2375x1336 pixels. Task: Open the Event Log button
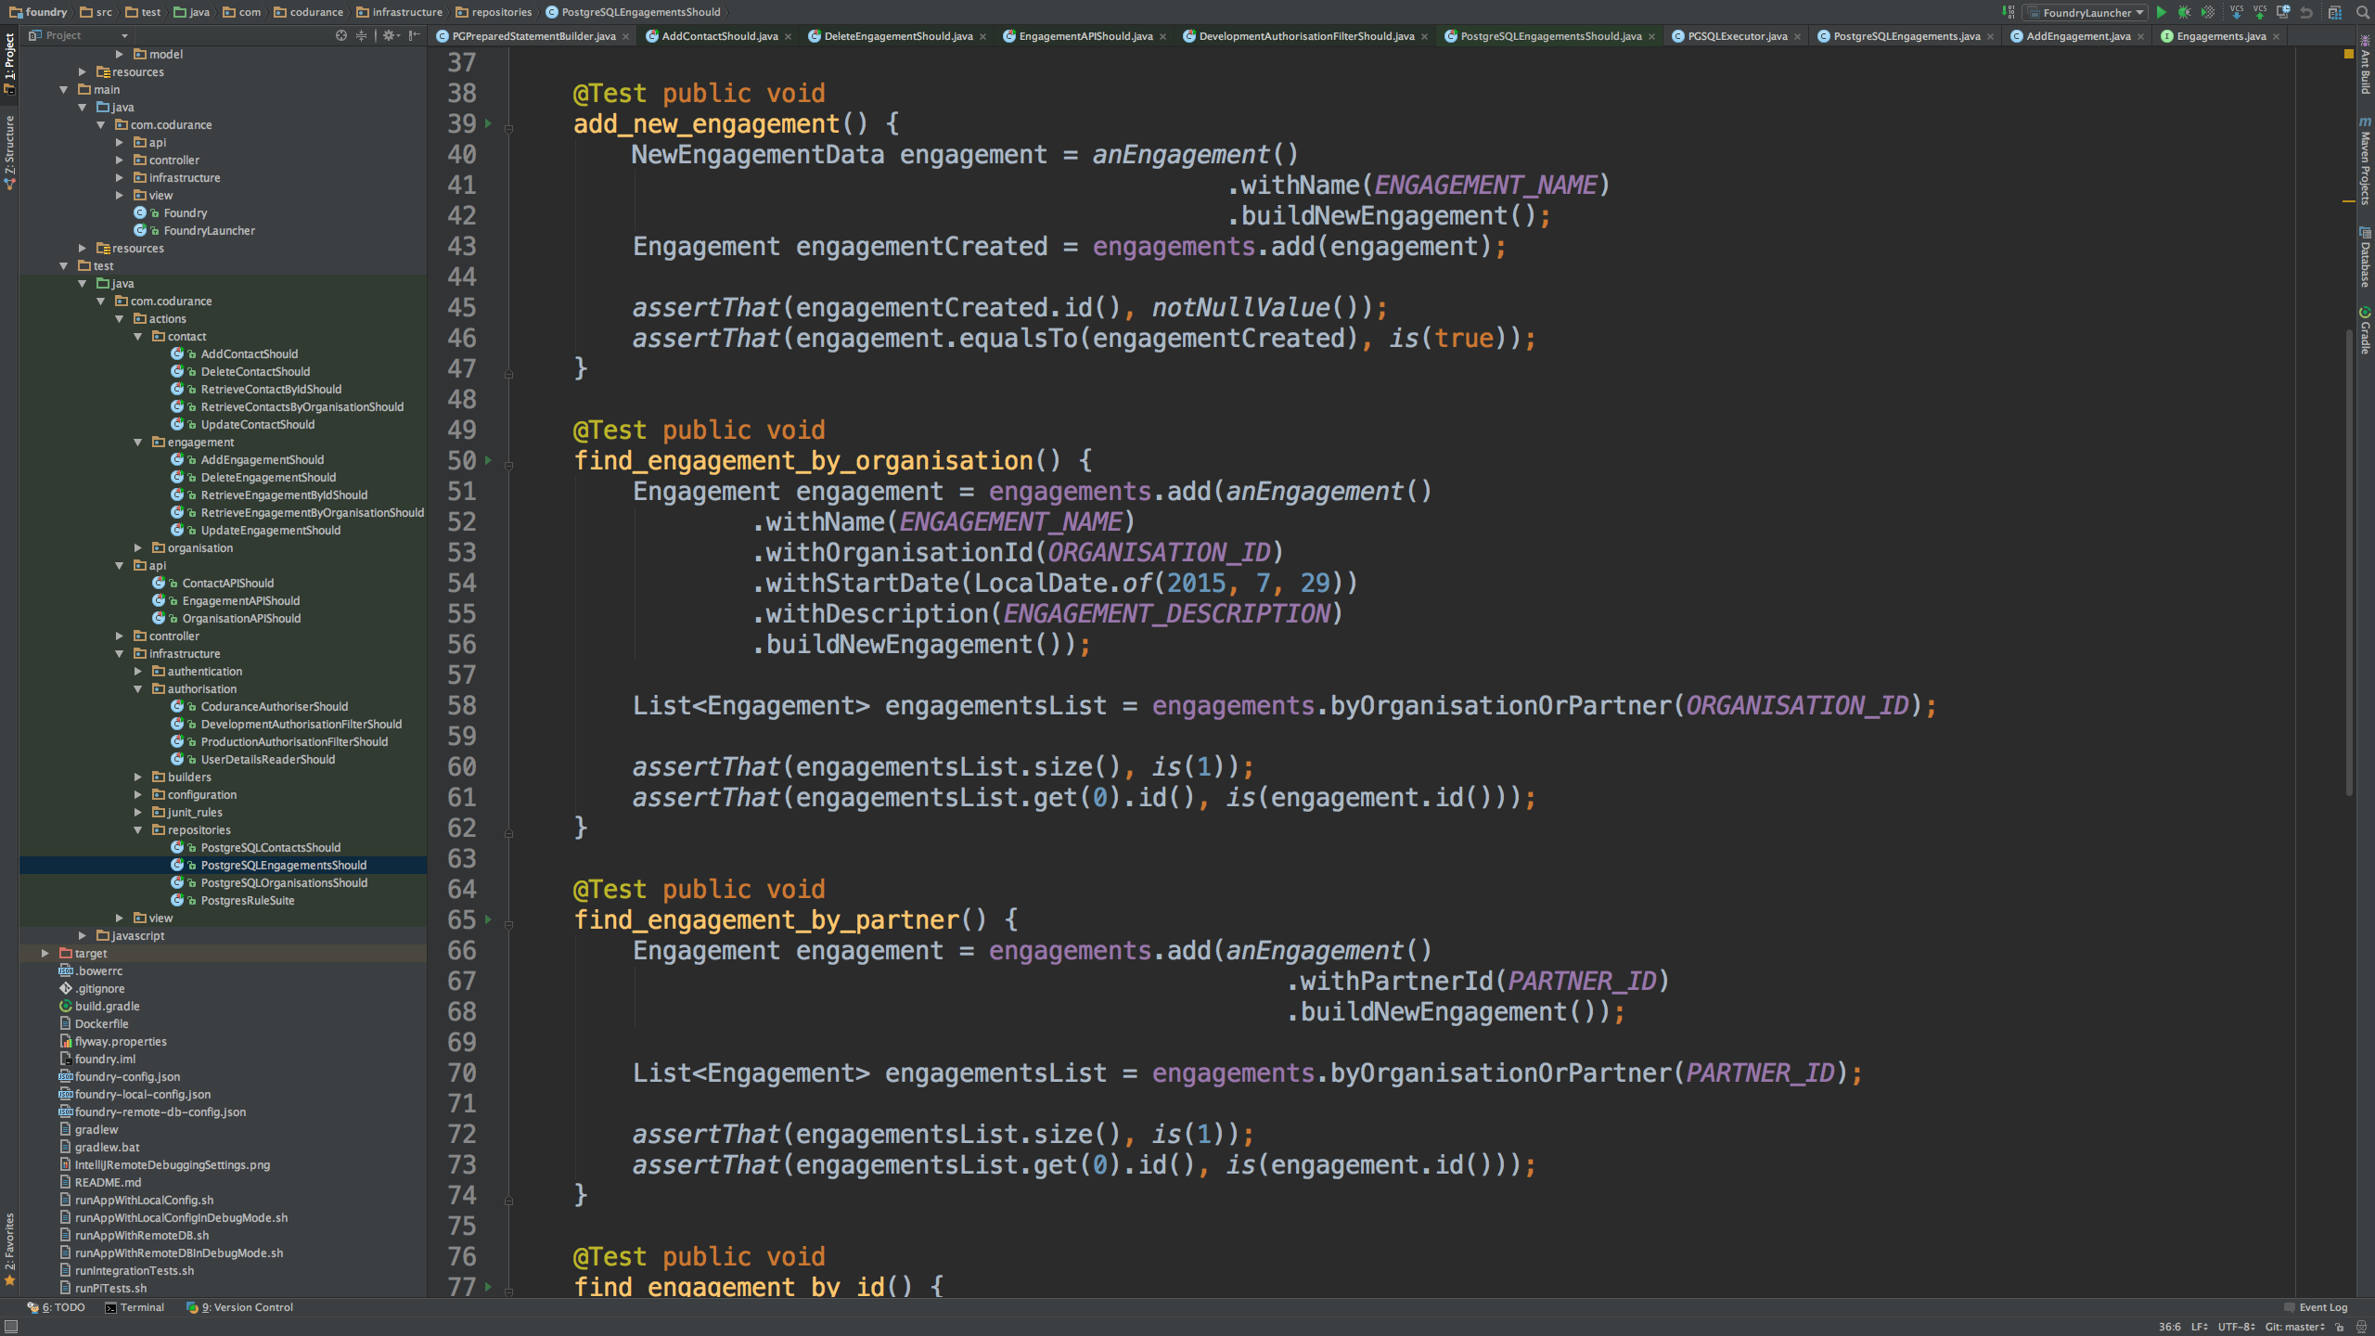(2317, 1307)
